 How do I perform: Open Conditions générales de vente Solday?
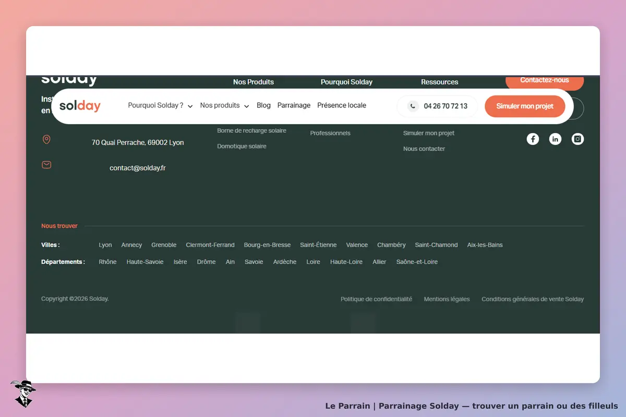point(533,299)
